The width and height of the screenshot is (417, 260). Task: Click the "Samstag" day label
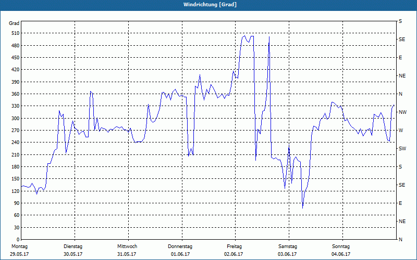(288, 246)
